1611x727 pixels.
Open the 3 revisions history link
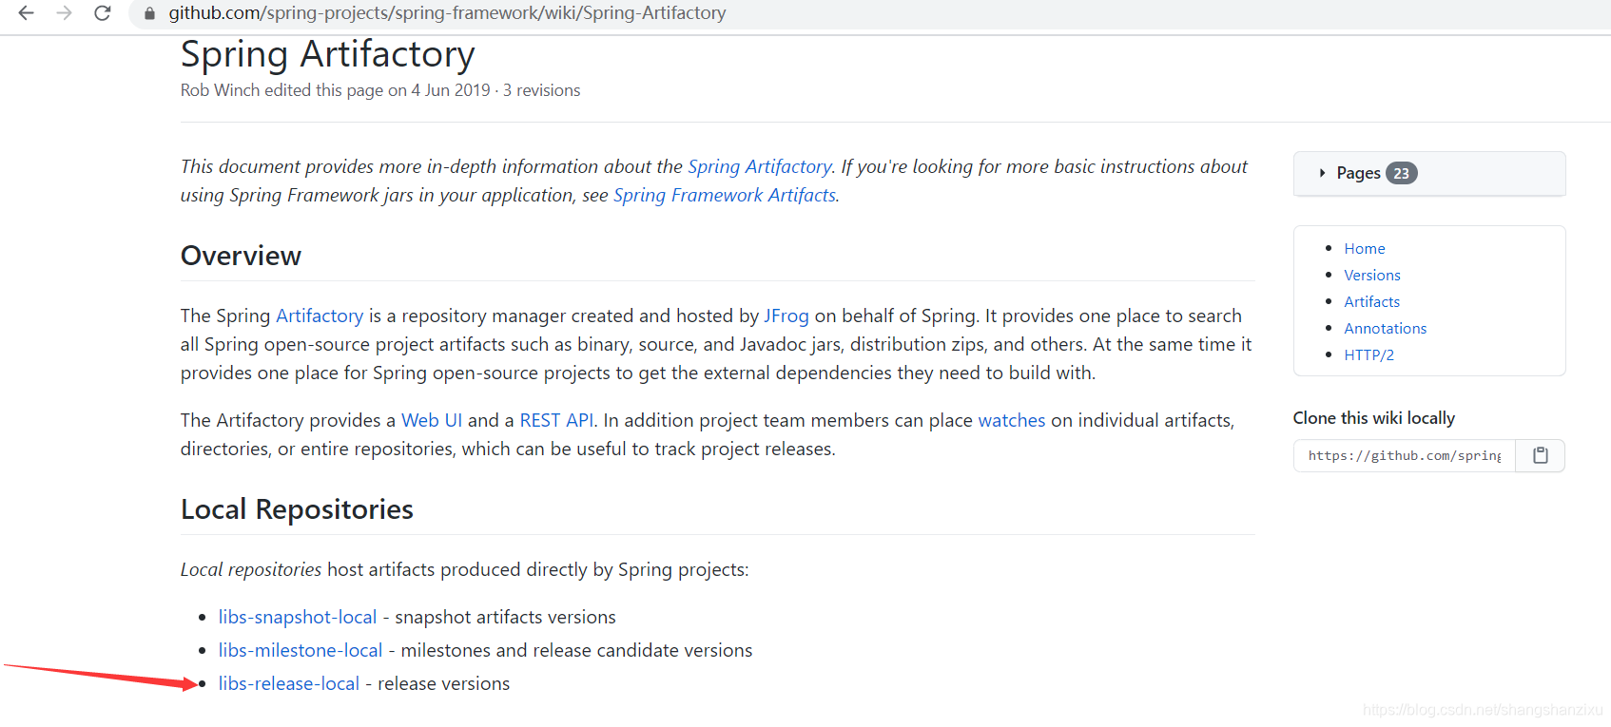click(541, 90)
